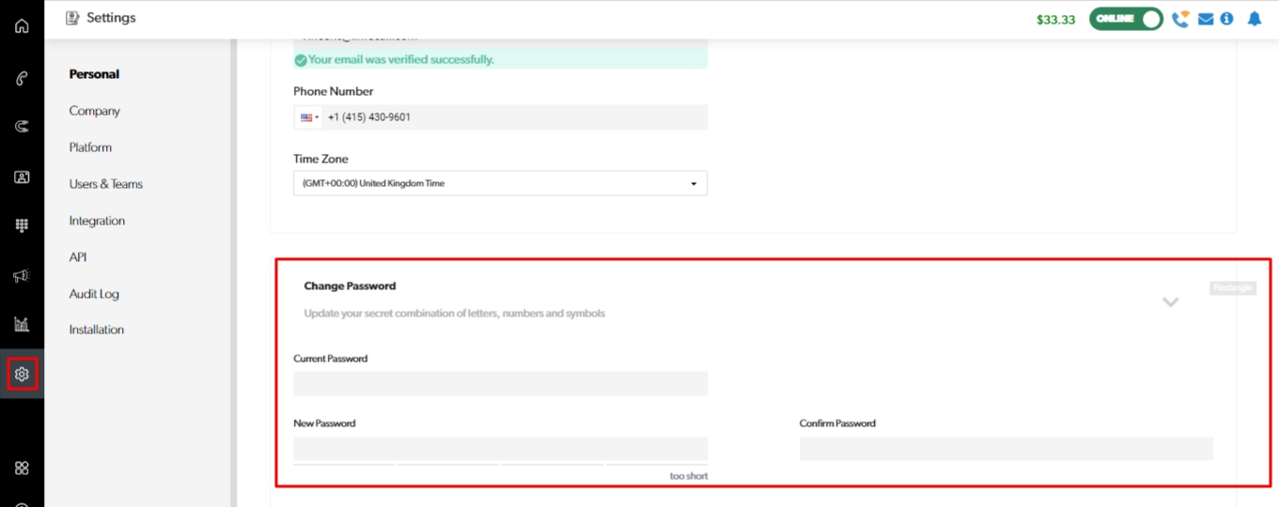
Task: Click the $33.33 account balance
Action: click(1055, 20)
